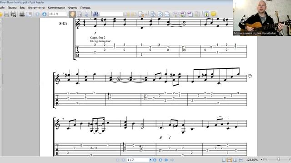The height and width of the screenshot is (163, 291).
Task: Click the Fit Width icon in toolbar
Action: tap(167, 14)
